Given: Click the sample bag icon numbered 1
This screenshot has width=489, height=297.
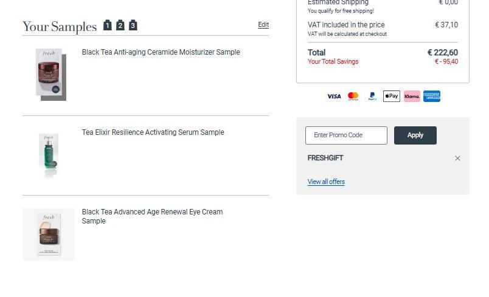Looking at the screenshot, I should [108, 25].
